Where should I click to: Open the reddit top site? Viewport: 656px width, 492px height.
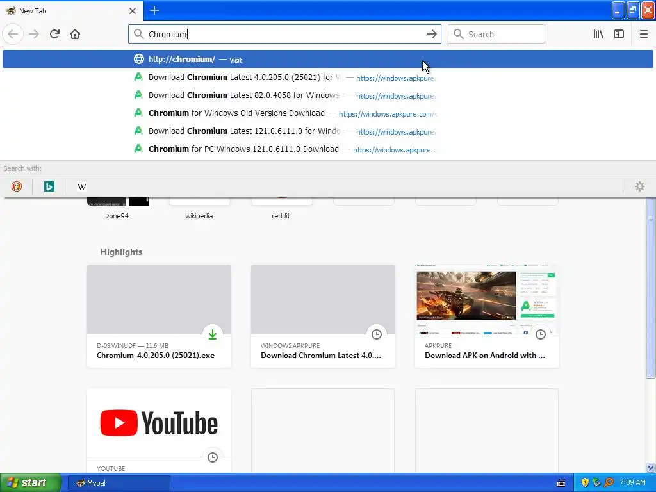(x=281, y=208)
